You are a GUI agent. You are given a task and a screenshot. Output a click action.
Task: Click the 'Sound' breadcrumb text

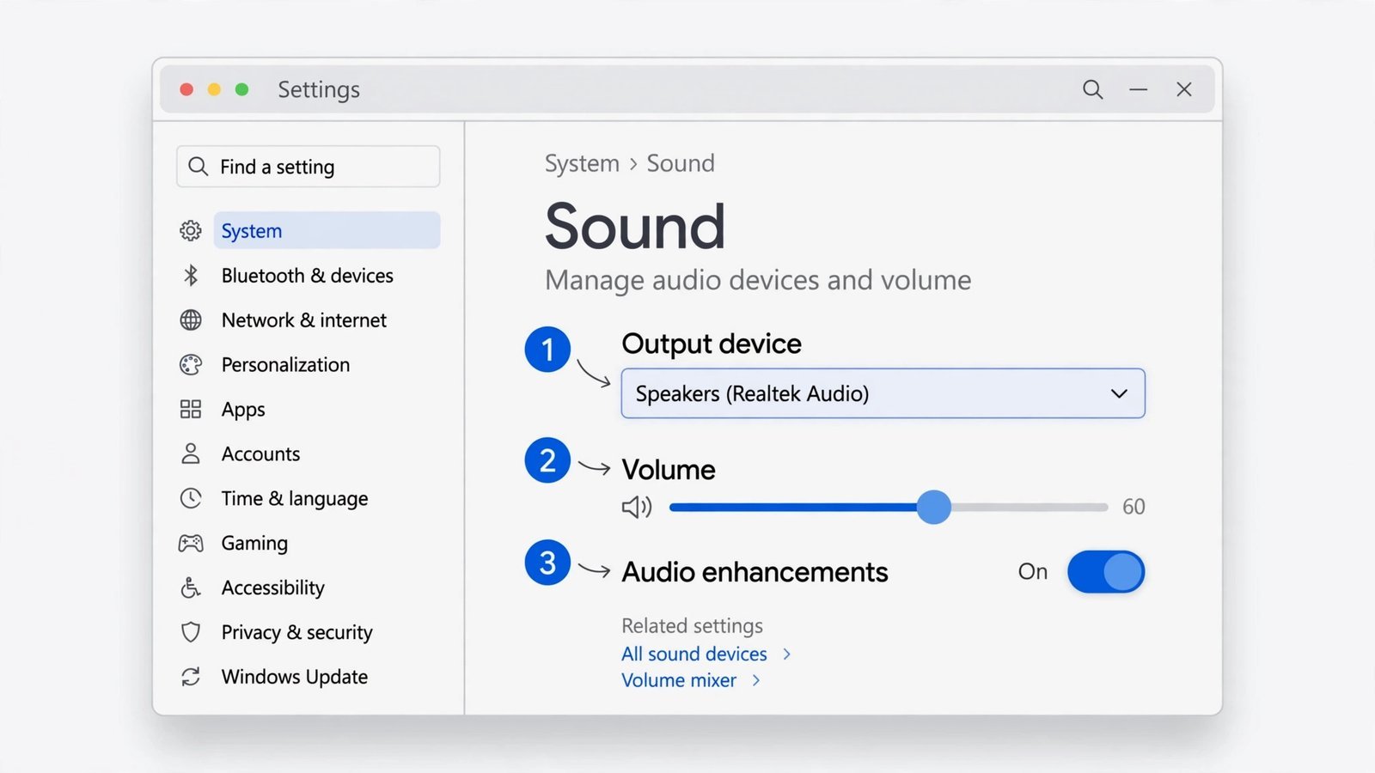(x=681, y=163)
